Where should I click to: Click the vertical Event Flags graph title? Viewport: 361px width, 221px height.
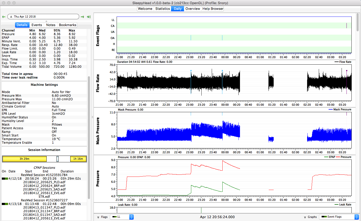pyautogui.click(x=98, y=36)
